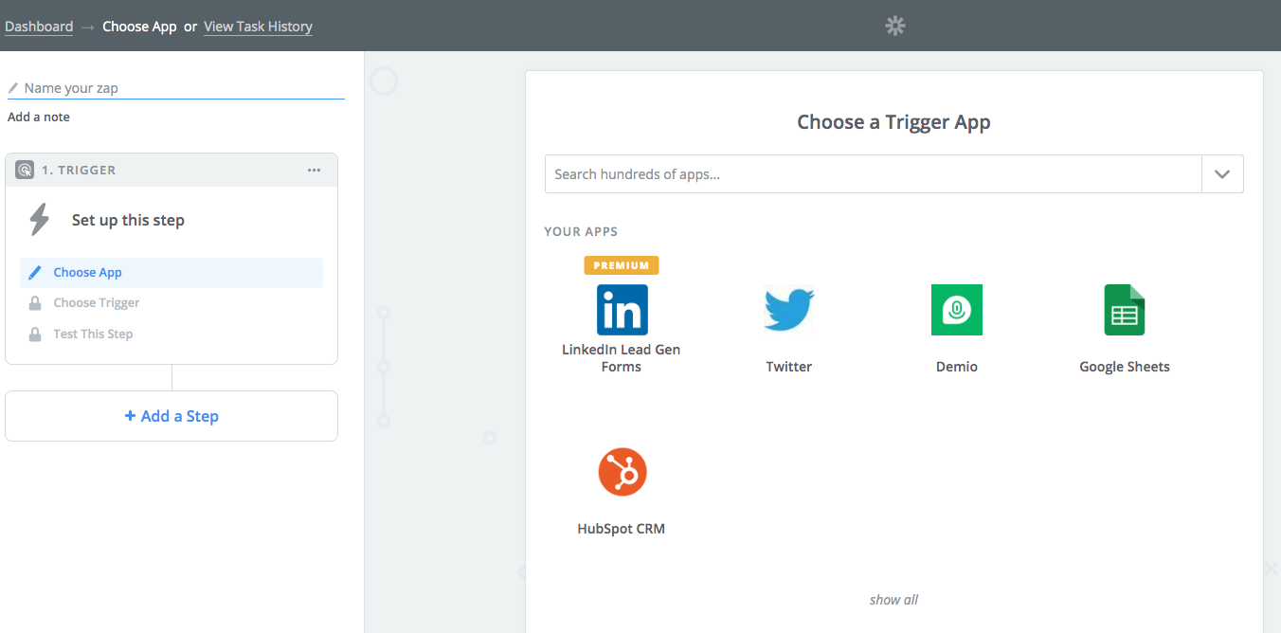Open View Task History link
This screenshot has width=1281, height=633.
[258, 27]
